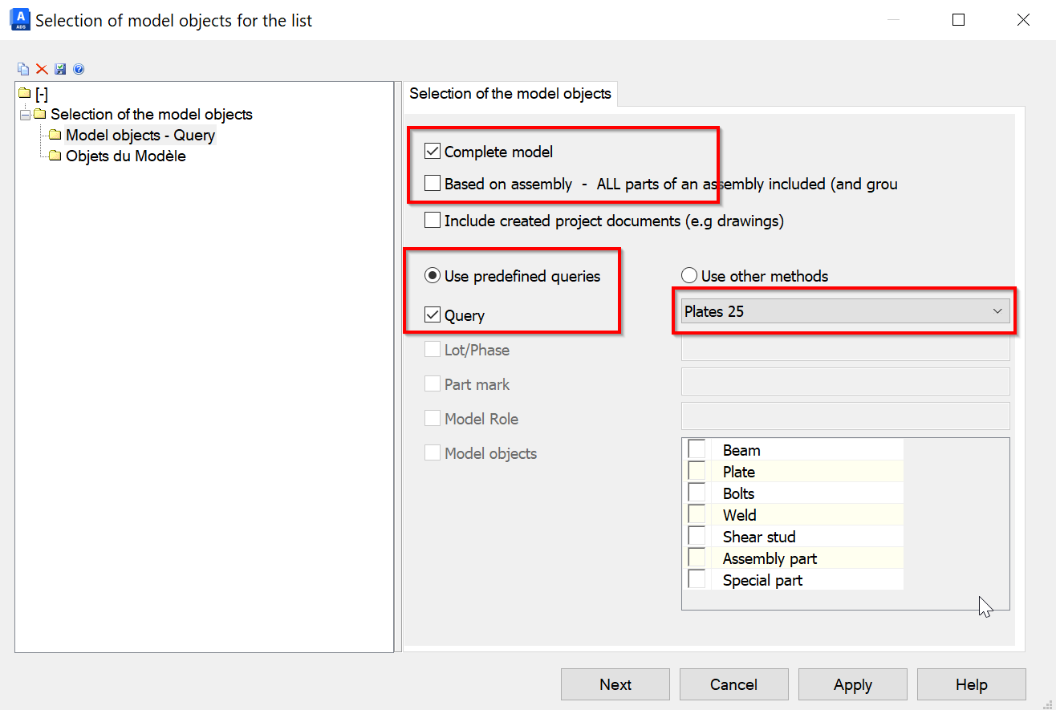
Task: Select the Use other methods radio button
Action: pyautogui.click(x=689, y=275)
